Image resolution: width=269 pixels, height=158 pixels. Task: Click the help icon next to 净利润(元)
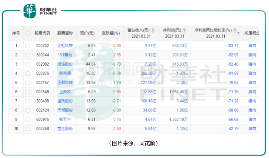(184, 31)
